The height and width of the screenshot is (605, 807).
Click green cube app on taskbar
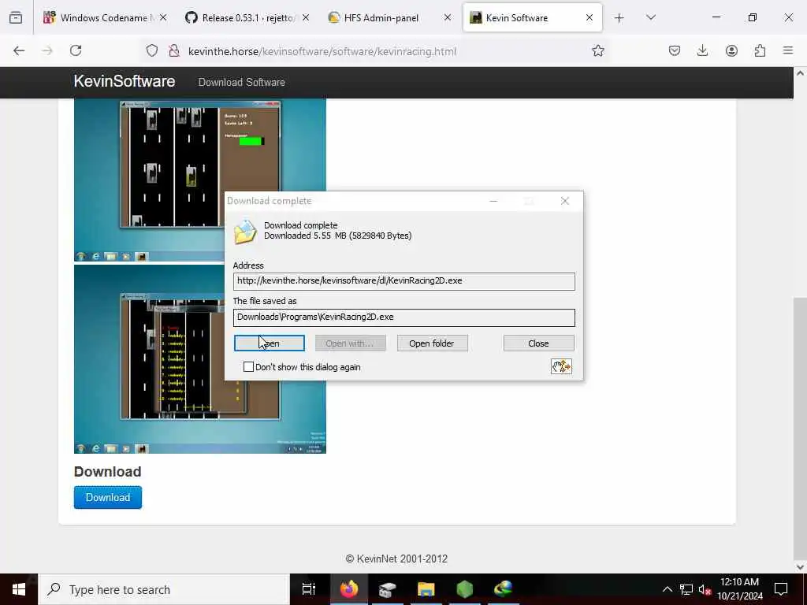click(x=465, y=589)
